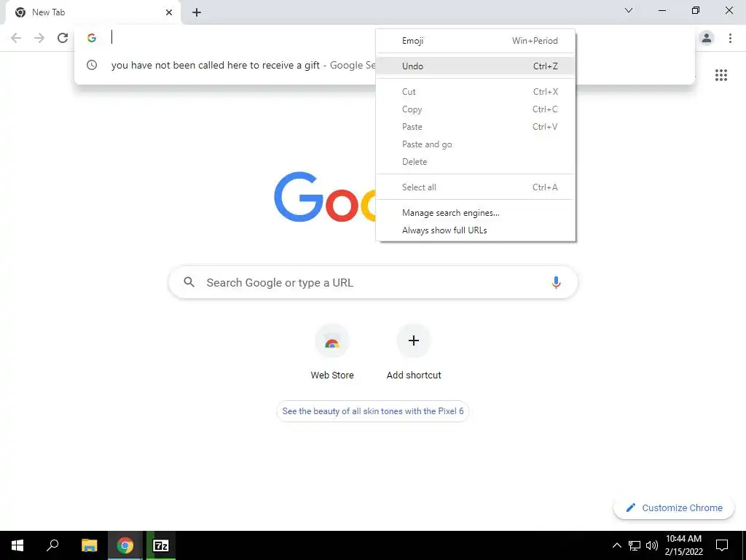Expand the tab search chevron

pyautogui.click(x=629, y=10)
